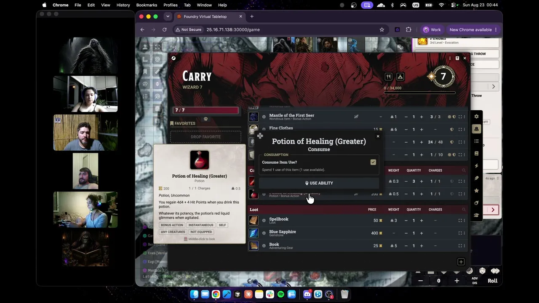The image size is (539, 303).
Task: Show info for the Book item
Action: pos(264,246)
